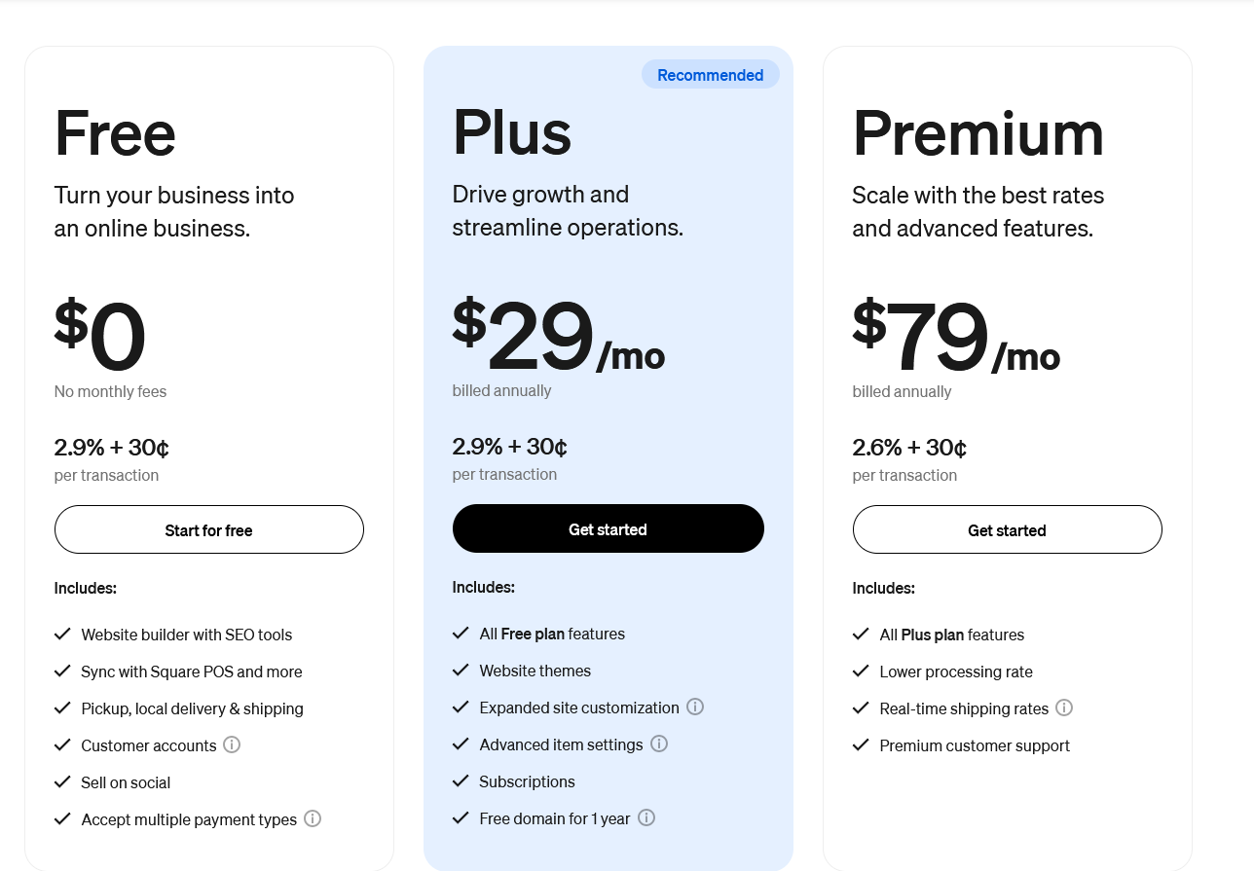Click checkmark next to Sell on social
This screenshot has height=871, width=1254.
point(62,781)
